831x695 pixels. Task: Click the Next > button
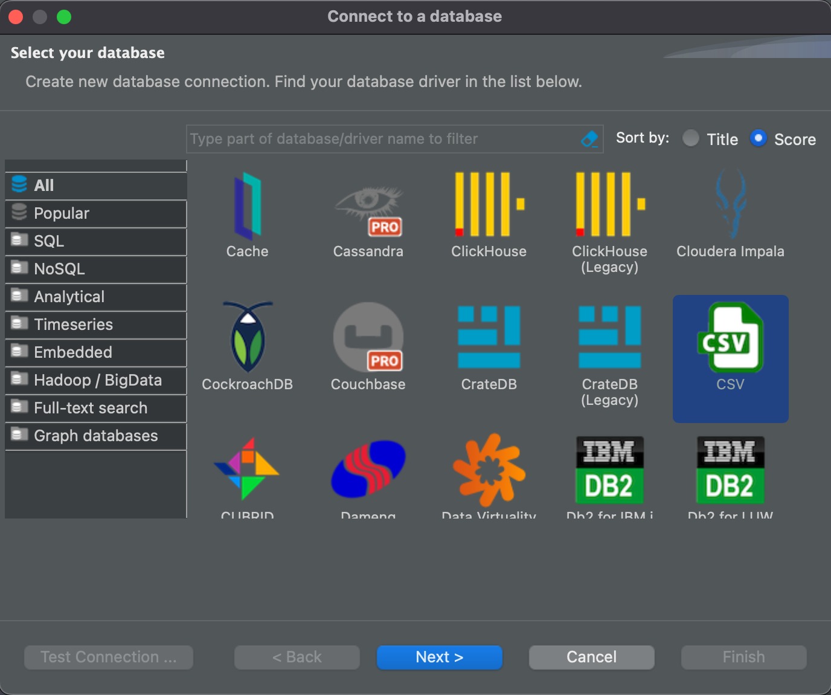pos(440,657)
